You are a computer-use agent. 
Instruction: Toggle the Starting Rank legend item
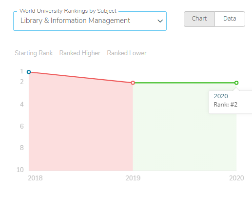[x=34, y=53]
